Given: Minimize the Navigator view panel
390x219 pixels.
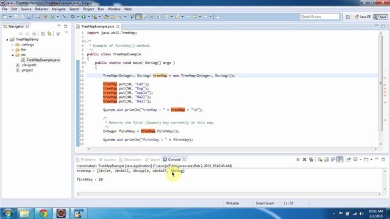Looking at the screenshot, I should (x=59, y=26).
